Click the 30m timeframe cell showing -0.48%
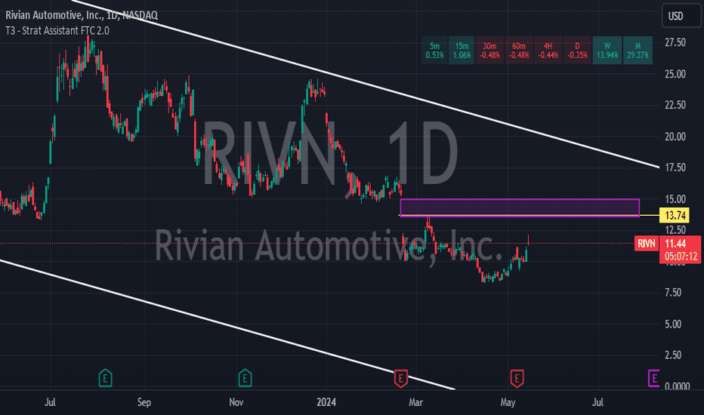 tap(489, 51)
